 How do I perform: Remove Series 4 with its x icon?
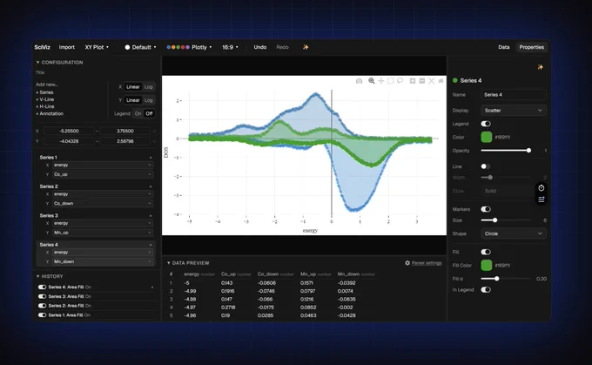point(151,245)
